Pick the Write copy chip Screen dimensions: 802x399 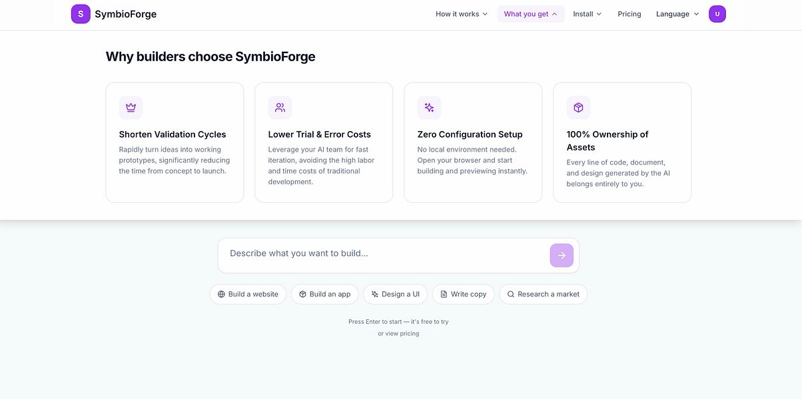click(463, 294)
